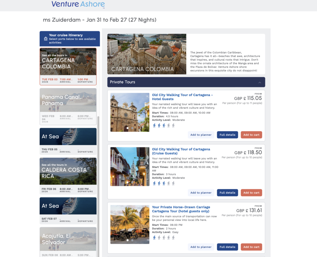View Full details of Cruise Guests walking tour

coord(228,193)
